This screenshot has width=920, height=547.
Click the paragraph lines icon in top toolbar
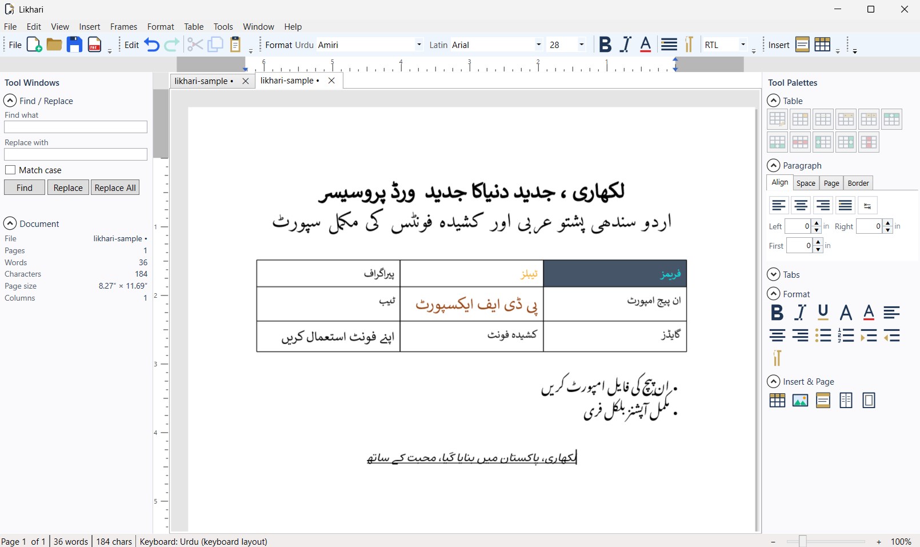[x=669, y=45]
